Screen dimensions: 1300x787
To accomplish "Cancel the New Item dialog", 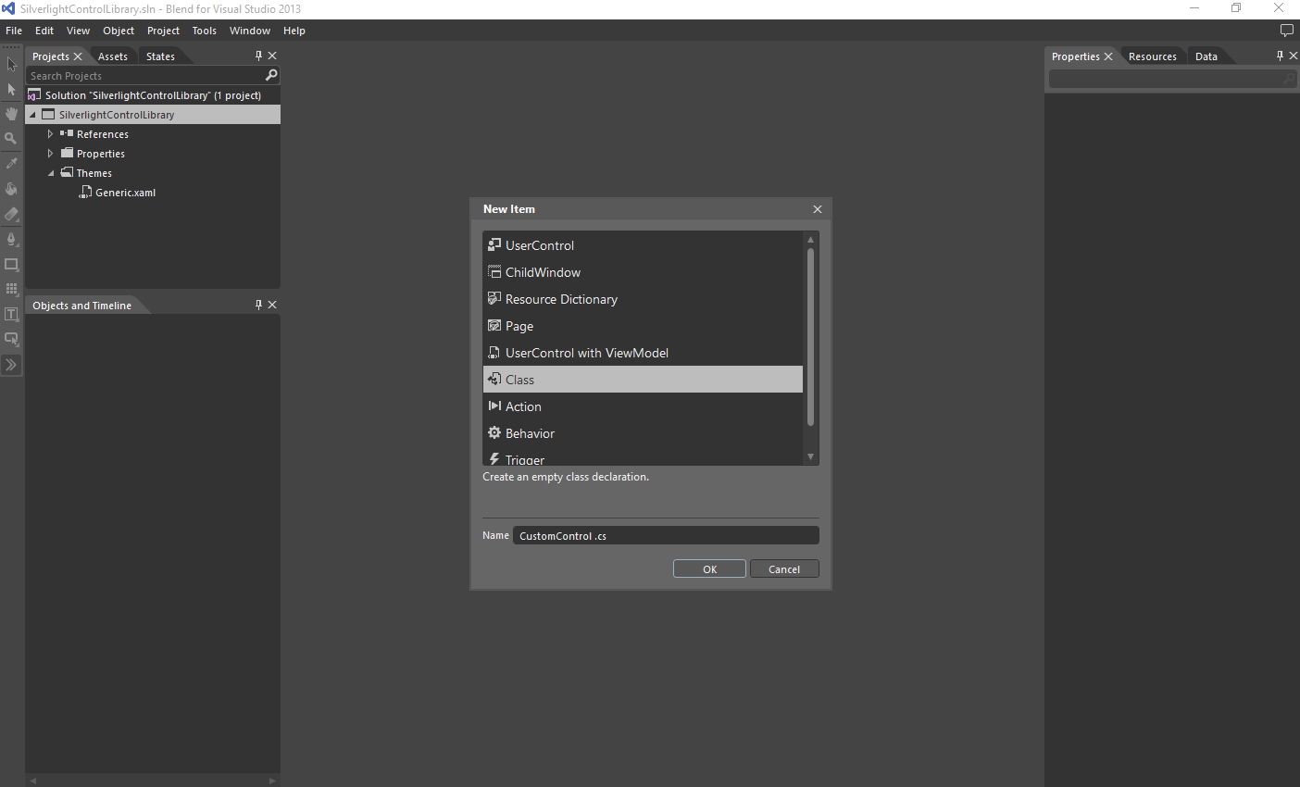I will [784, 569].
